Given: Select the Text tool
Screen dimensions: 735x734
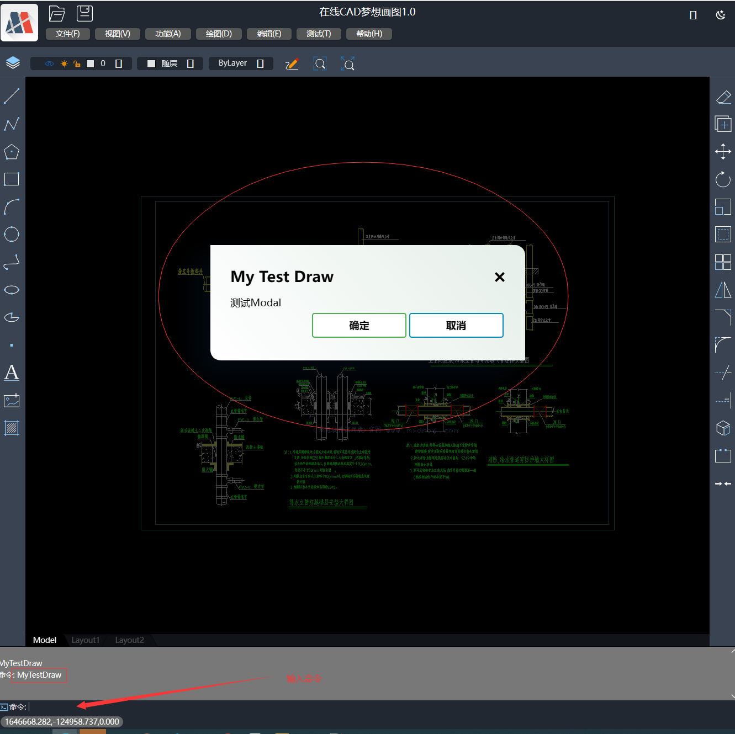Looking at the screenshot, I should click(12, 373).
